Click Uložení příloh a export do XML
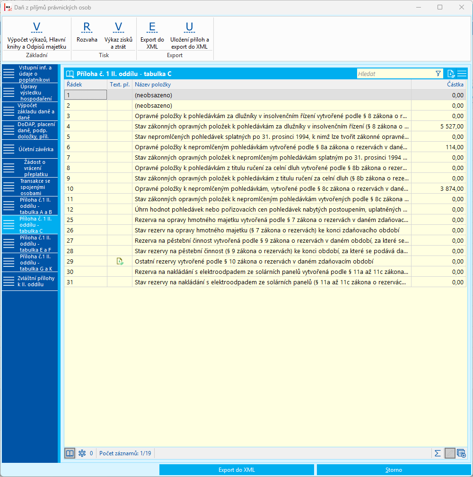 [189, 35]
